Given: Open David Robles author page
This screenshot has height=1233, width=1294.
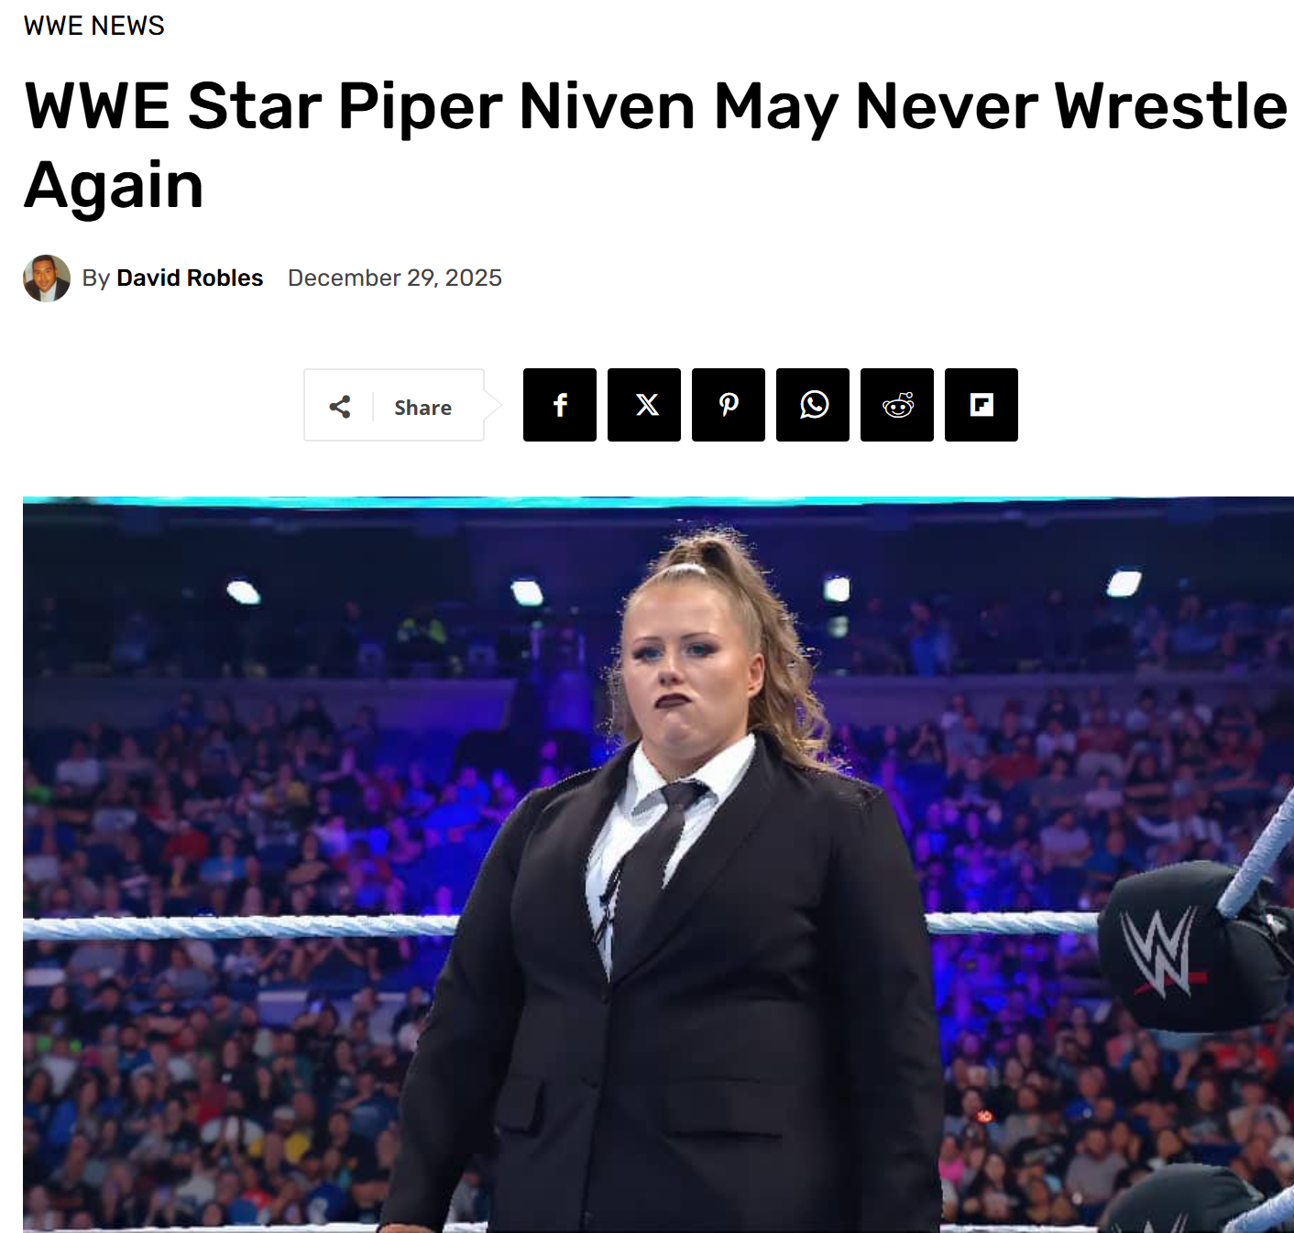Looking at the screenshot, I should click(x=190, y=278).
